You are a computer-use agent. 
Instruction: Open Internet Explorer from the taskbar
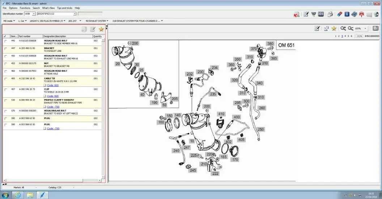(18, 195)
